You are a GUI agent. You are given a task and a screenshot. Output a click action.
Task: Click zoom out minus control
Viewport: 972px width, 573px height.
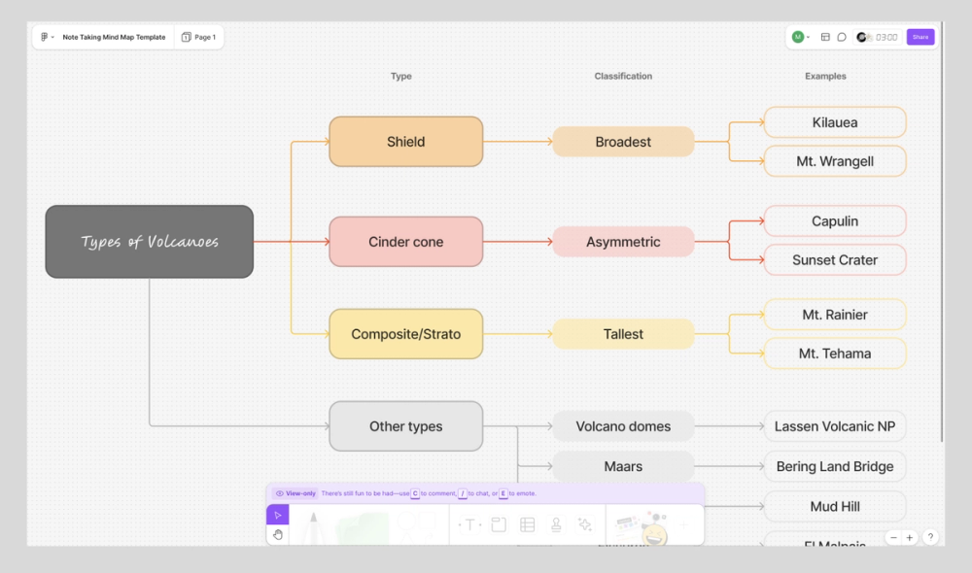(893, 537)
